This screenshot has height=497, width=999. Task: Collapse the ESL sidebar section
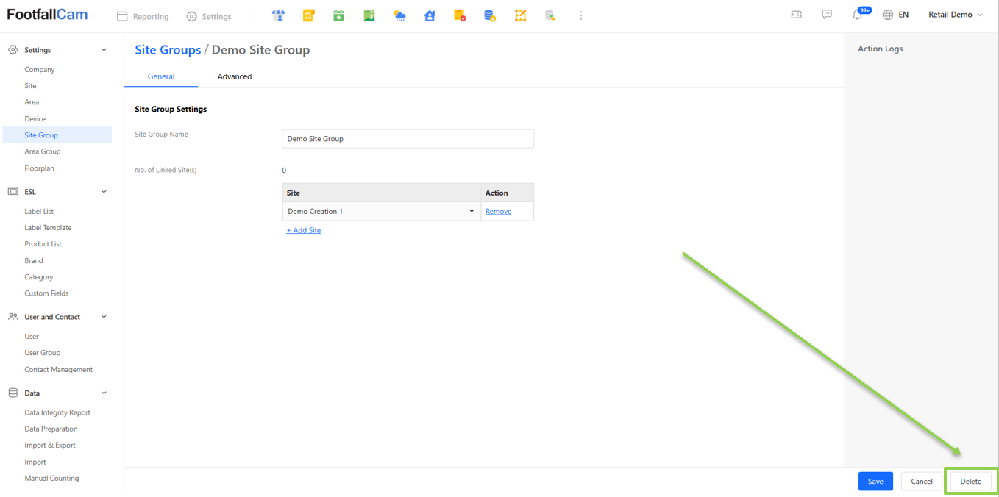[104, 192]
